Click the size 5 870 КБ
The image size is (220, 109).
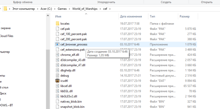[x=191, y=29]
